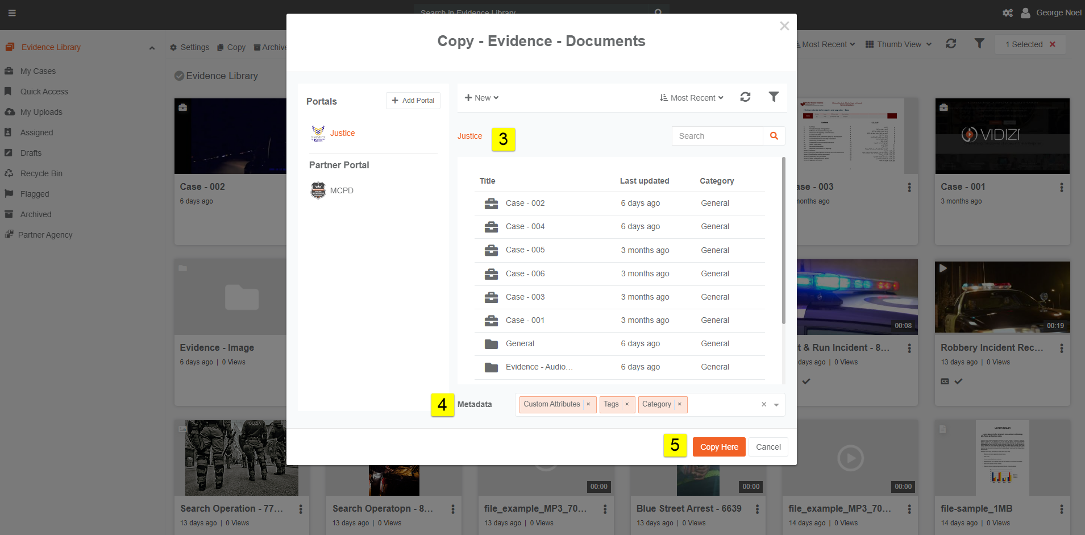Expand the New dropdown in the dialog
This screenshot has width=1085, height=535.
pyautogui.click(x=481, y=98)
